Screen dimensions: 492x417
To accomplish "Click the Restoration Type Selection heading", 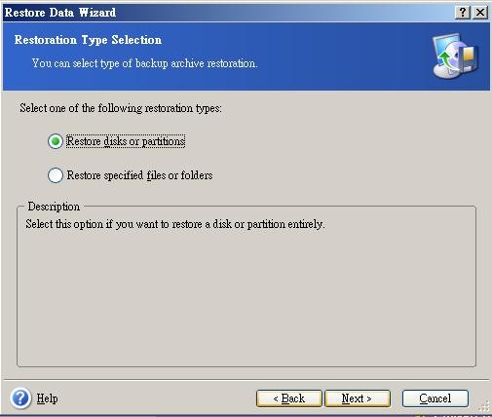I will (88, 40).
